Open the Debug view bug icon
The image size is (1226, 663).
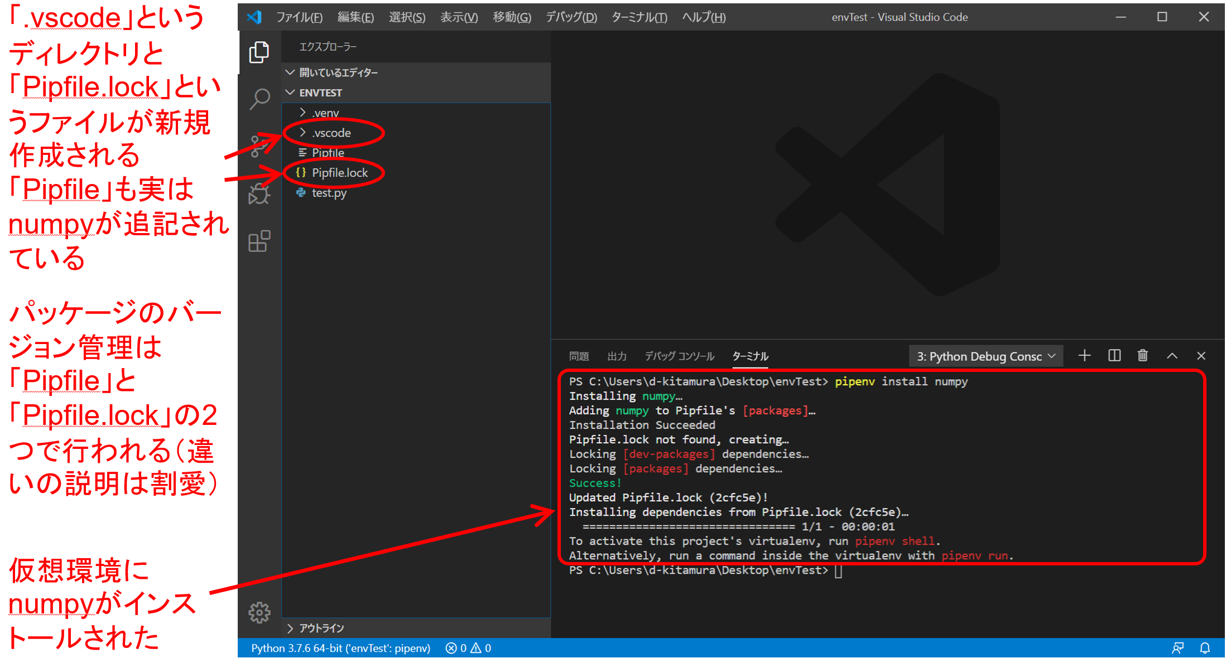[x=259, y=193]
